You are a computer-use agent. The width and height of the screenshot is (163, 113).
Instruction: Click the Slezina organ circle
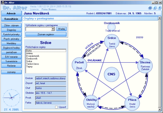click(x=145, y=66)
